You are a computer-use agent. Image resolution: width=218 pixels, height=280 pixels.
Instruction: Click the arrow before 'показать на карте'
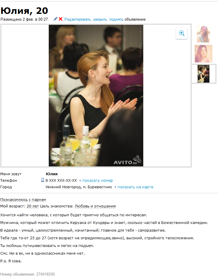pos(115,187)
